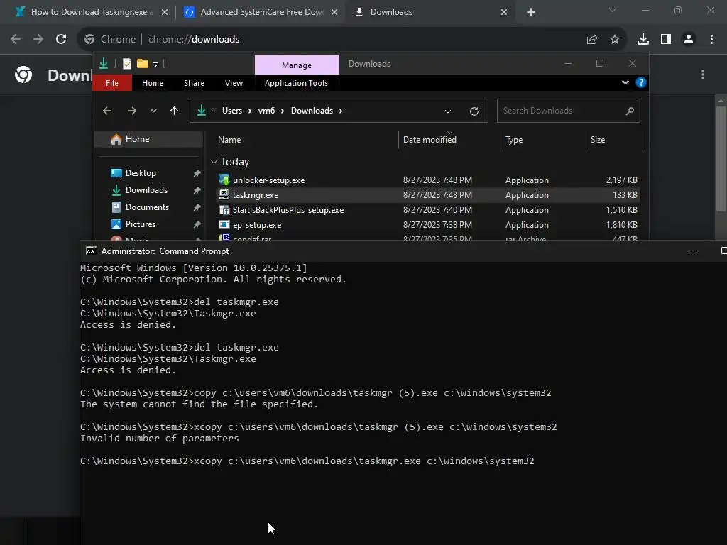Navigate forward in File Explorer
The height and width of the screenshot is (545, 727).
(131, 111)
